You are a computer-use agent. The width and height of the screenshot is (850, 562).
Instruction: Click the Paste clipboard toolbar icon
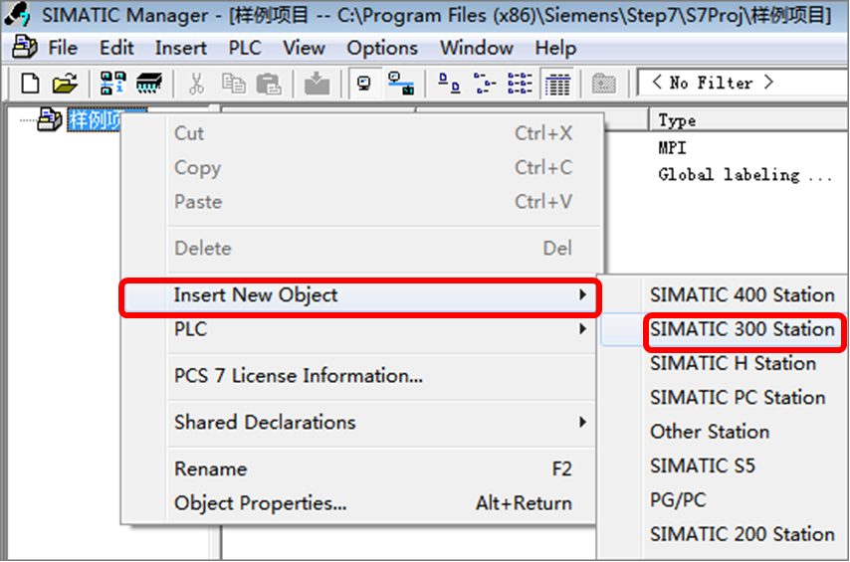pos(269,84)
